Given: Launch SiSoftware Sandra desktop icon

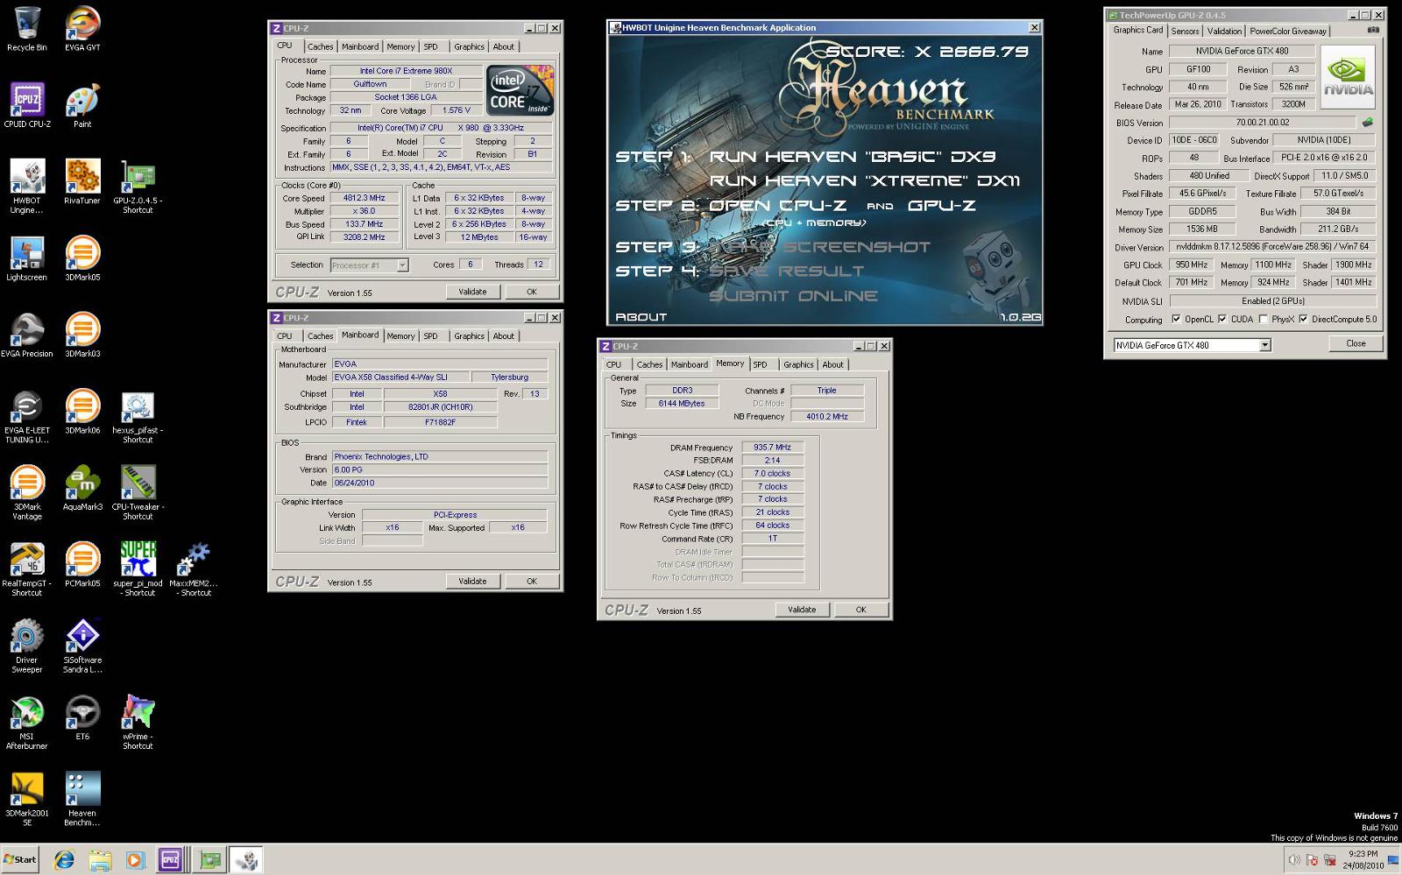Looking at the screenshot, I should 82,646.
